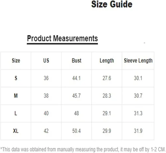Click the 45.7 bust value for M
The image size is (166, 153).
click(76, 96)
